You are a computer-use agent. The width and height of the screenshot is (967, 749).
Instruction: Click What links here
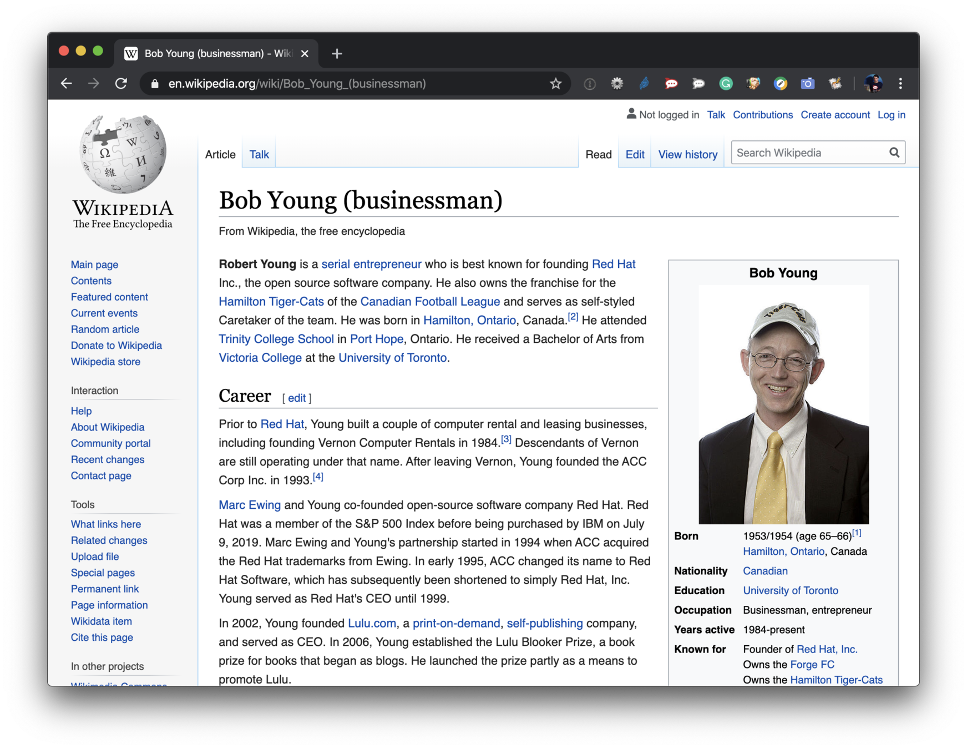click(x=106, y=524)
